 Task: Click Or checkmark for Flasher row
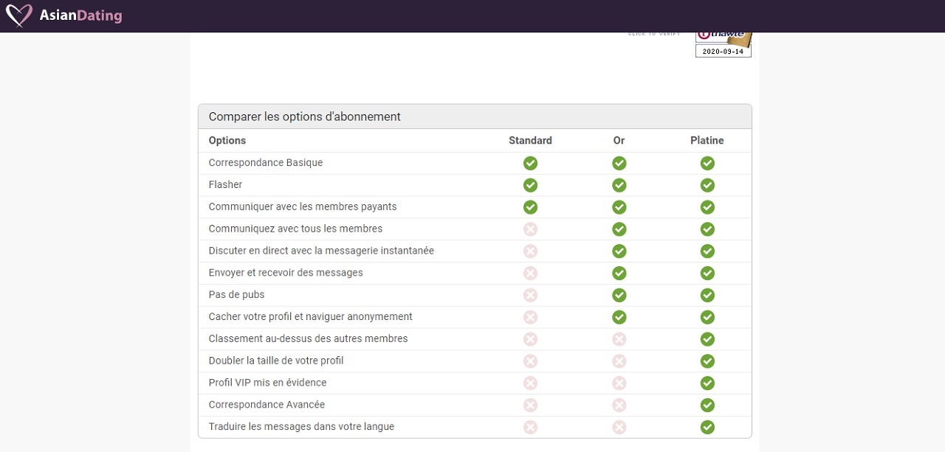(x=619, y=185)
